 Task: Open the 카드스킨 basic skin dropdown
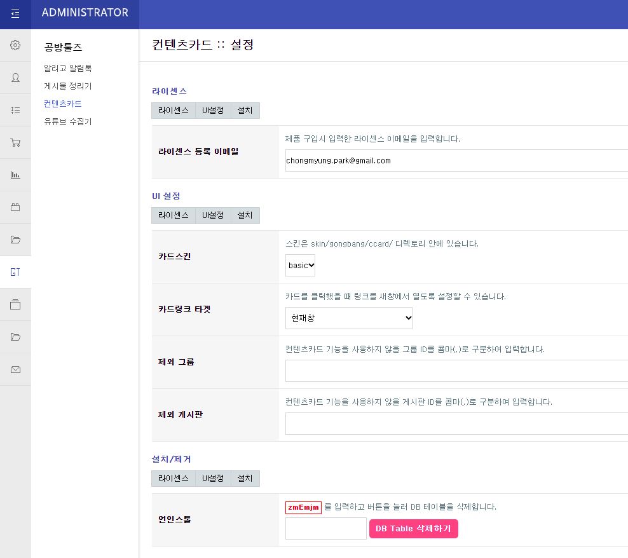pos(299,265)
